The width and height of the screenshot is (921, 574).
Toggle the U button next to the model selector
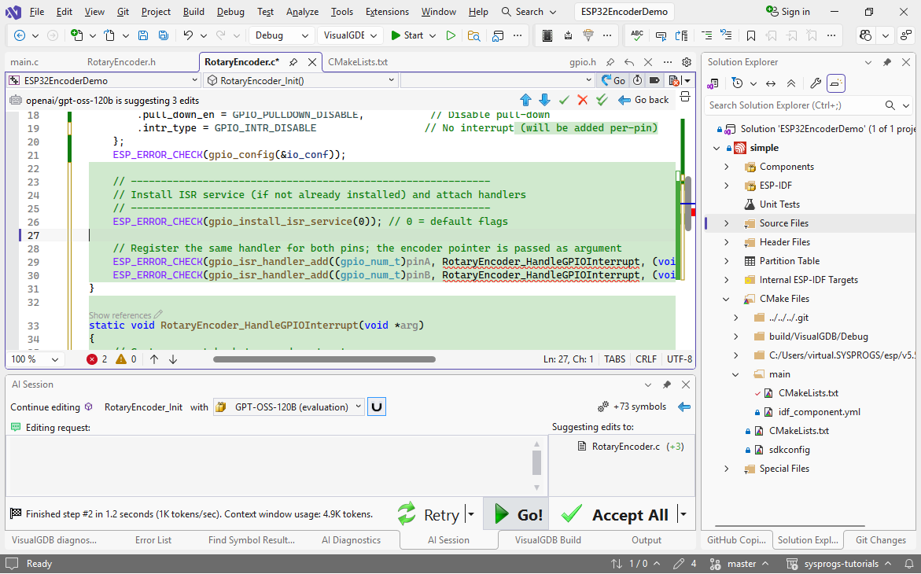[377, 407]
